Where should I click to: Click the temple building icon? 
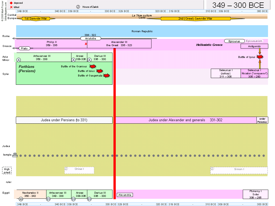coord(15,155)
